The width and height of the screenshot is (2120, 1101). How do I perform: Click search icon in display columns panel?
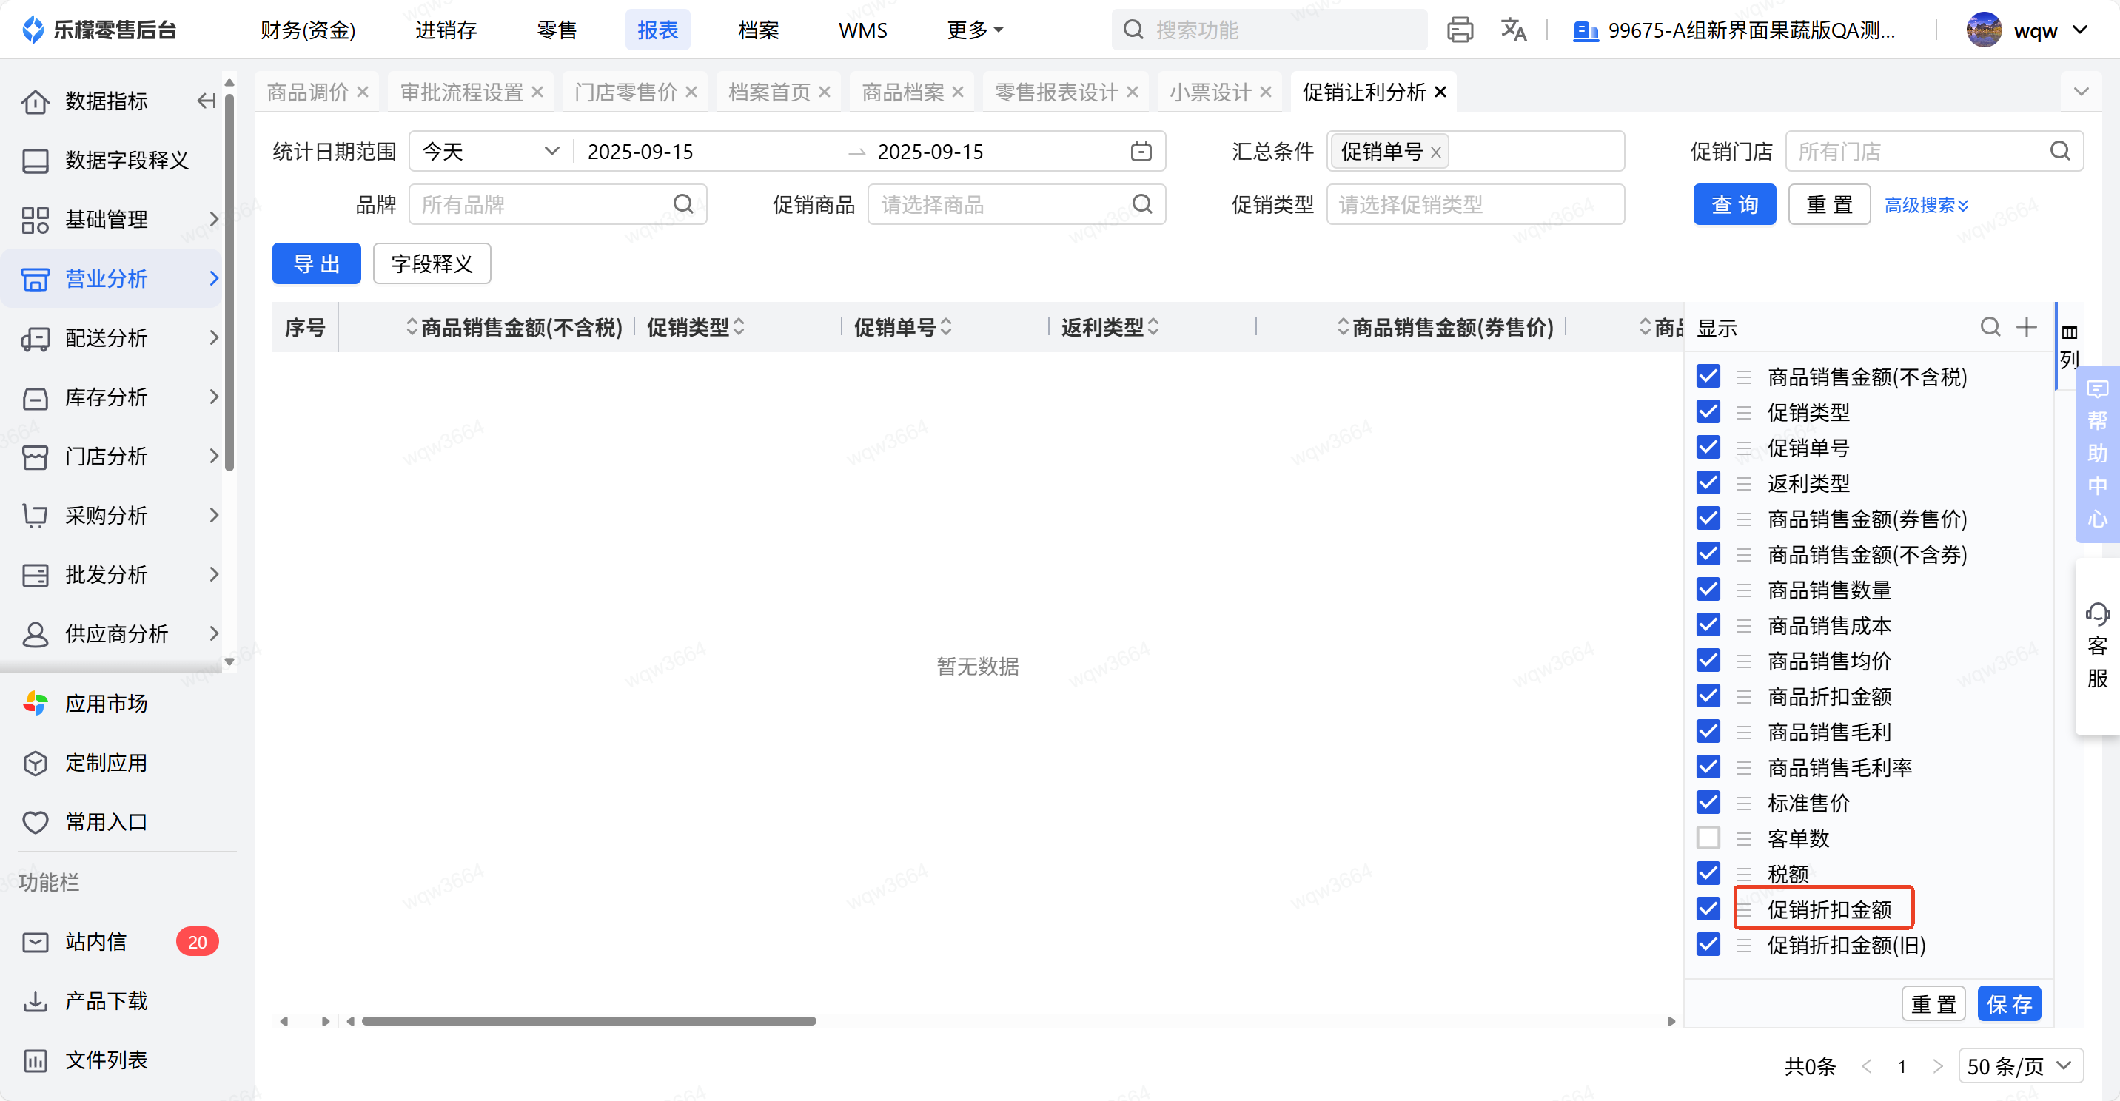tap(1989, 328)
